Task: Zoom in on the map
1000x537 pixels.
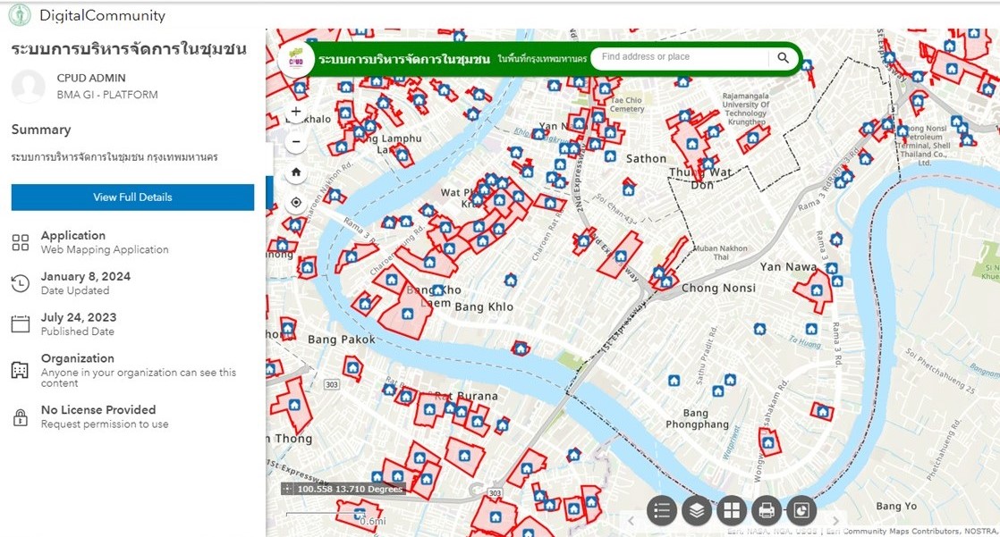Action: (x=296, y=113)
